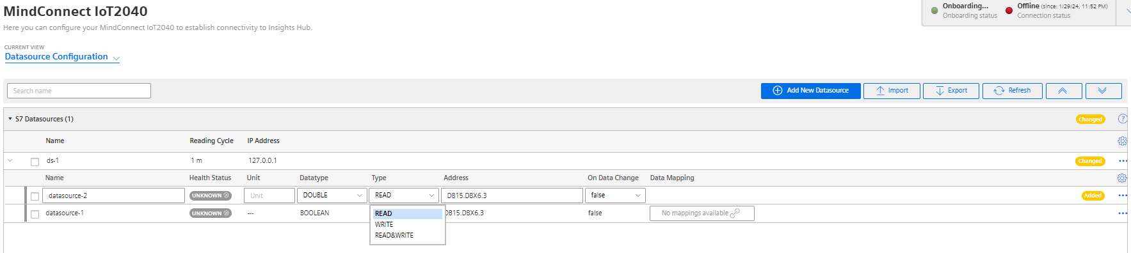Open the DOUBLE datatype dropdown
1131x253 pixels.
pos(332,195)
